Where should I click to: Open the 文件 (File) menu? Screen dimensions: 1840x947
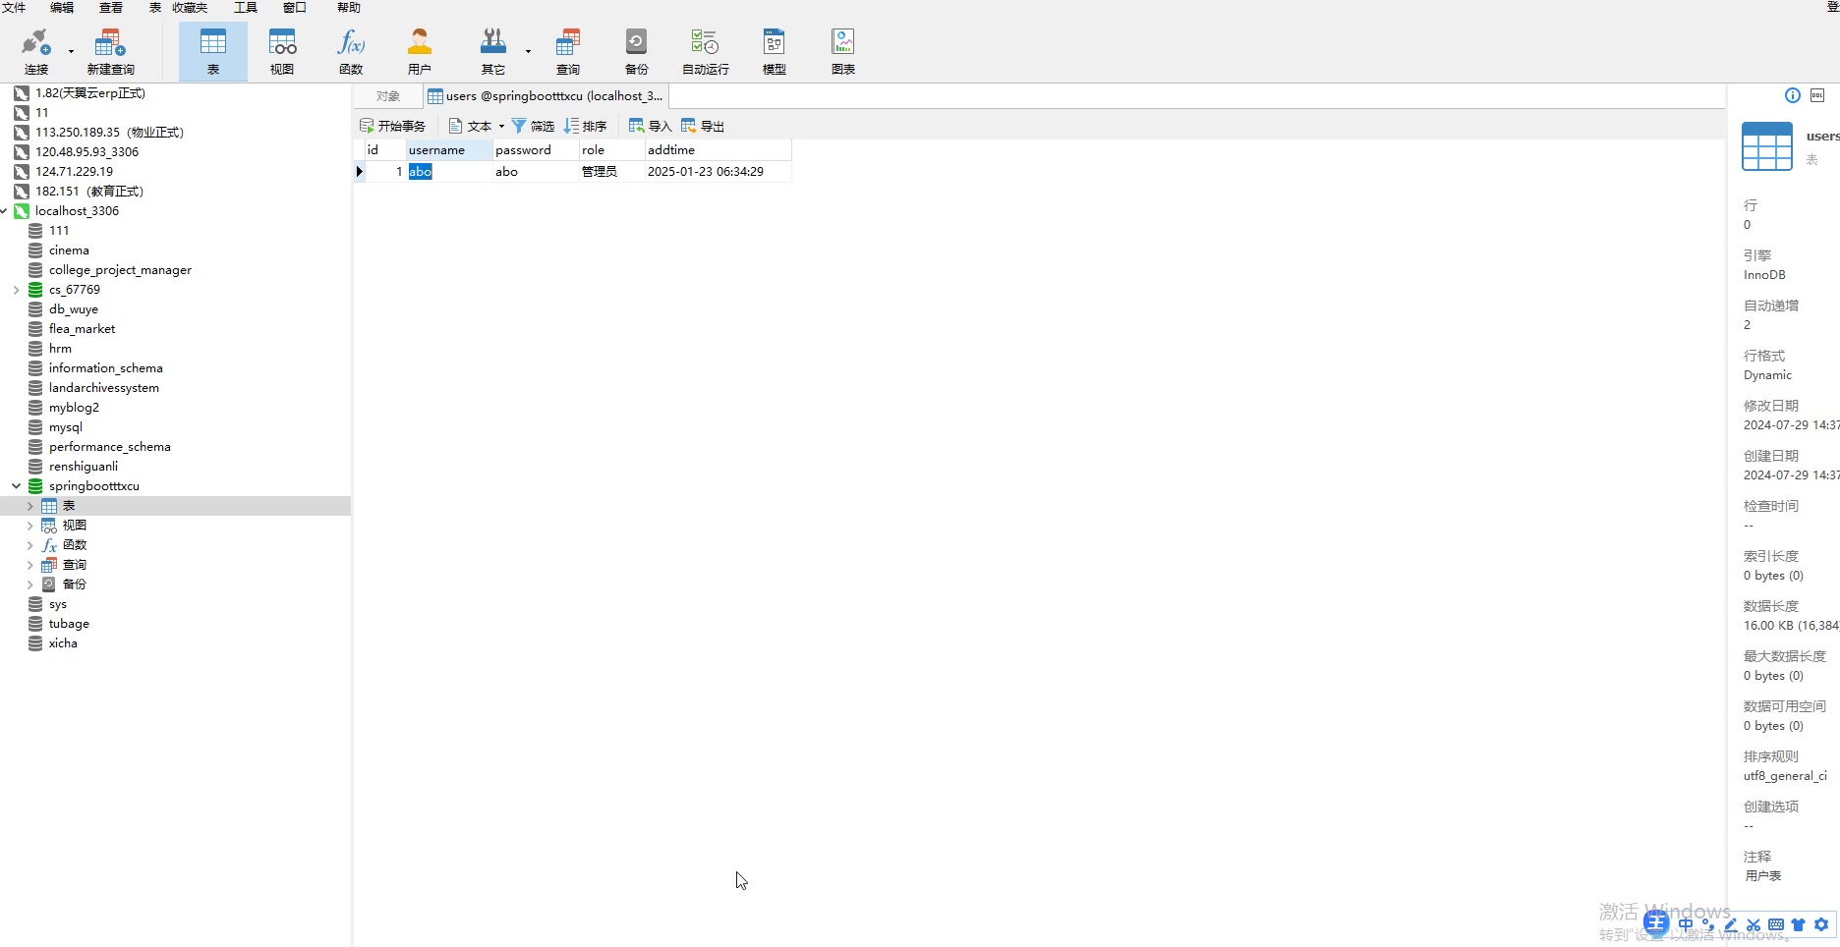(14, 8)
